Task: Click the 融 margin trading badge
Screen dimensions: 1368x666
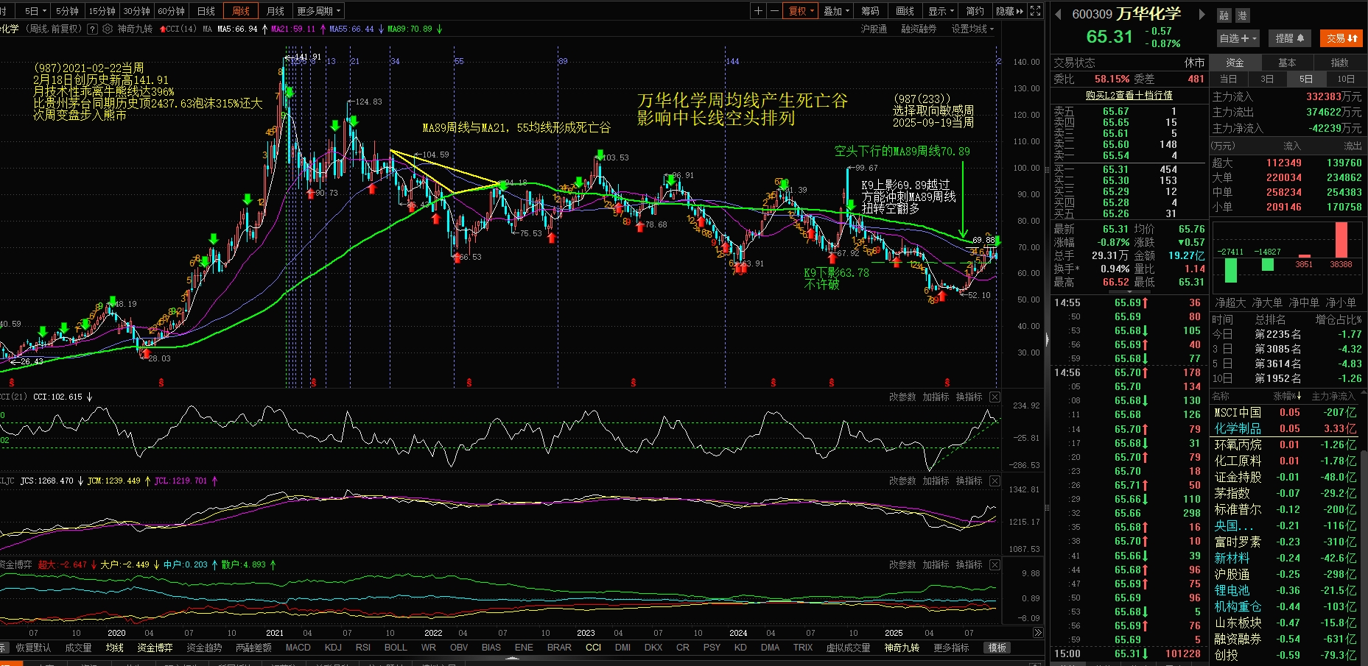Action: 1224,15
